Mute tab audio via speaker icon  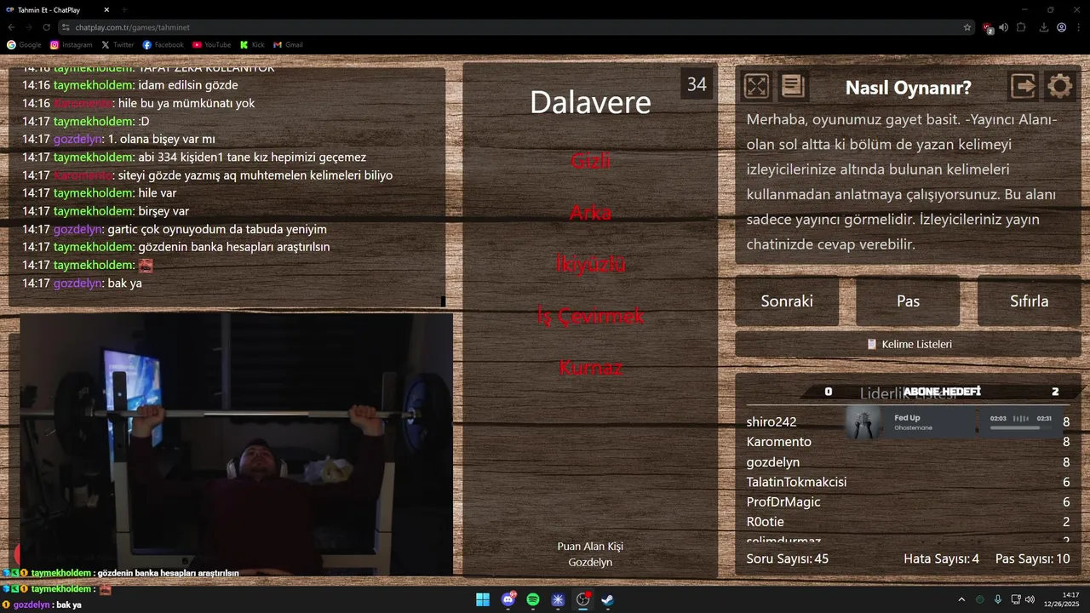pos(1003,27)
